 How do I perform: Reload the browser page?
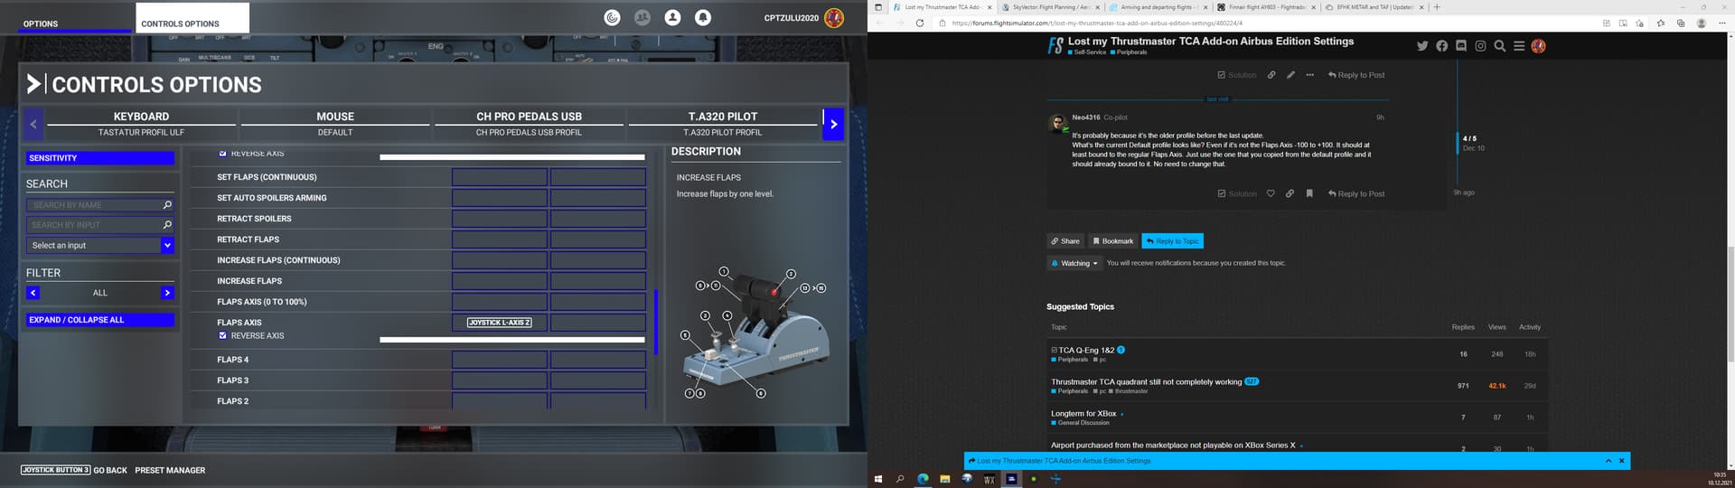[920, 23]
